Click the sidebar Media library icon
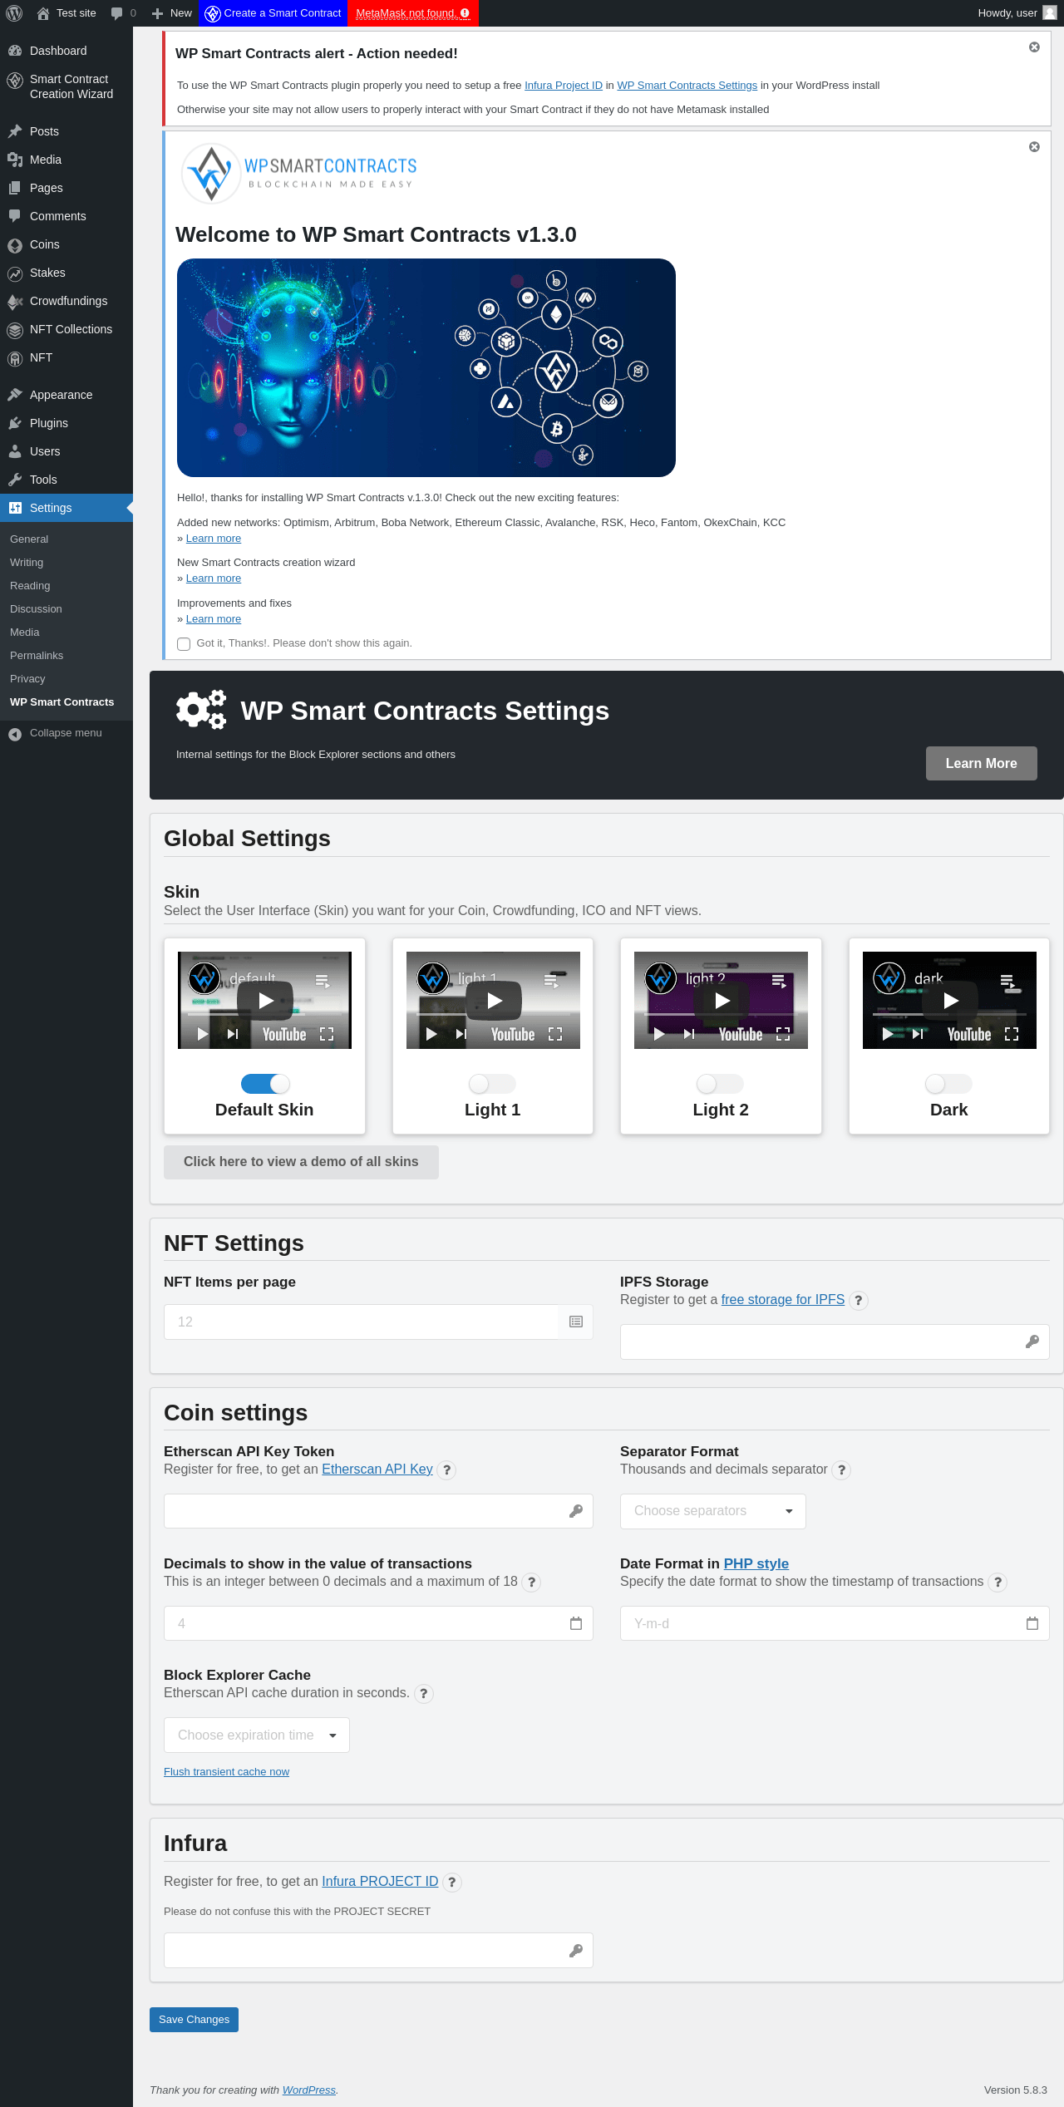1064x2107 pixels. click(15, 160)
